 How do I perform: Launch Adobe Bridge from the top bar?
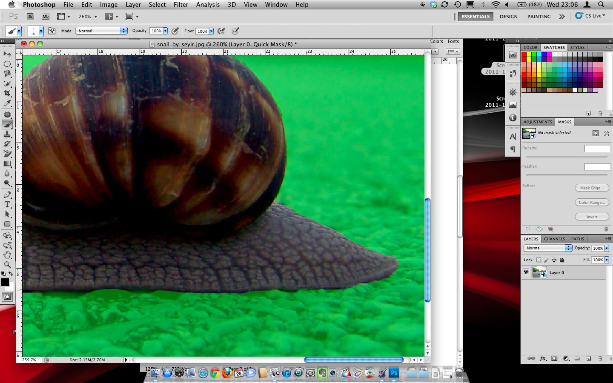[30, 17]
